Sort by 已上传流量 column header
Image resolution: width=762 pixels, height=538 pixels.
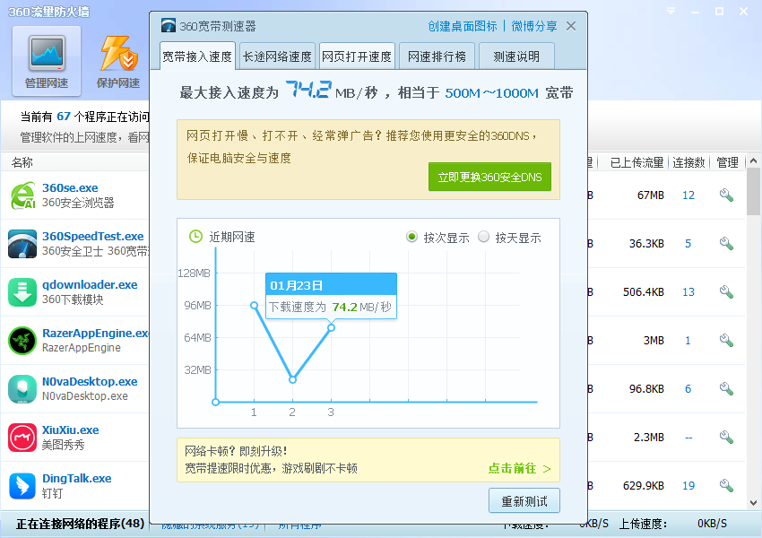click(636, 163)
